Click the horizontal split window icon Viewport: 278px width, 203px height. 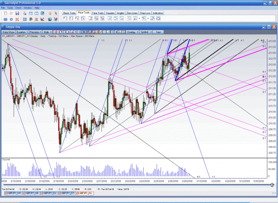pyautogui.click(x=31, y=13)
